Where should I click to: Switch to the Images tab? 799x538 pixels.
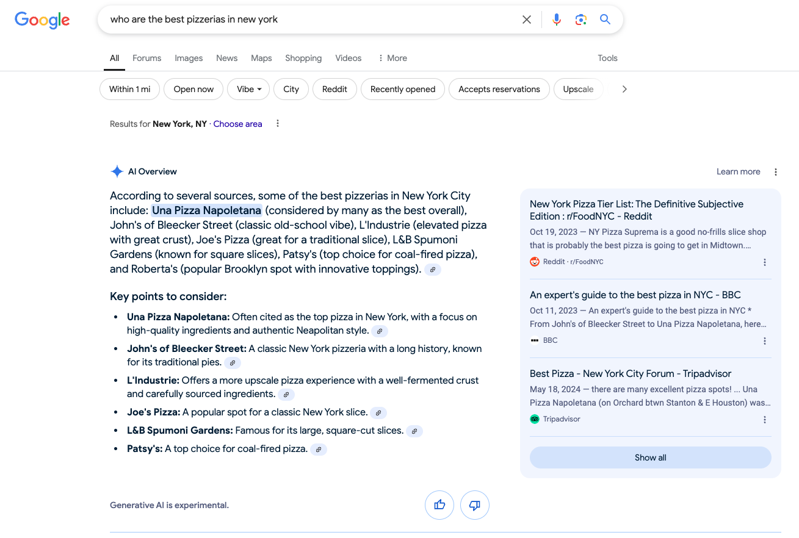[x=189, y=58]
